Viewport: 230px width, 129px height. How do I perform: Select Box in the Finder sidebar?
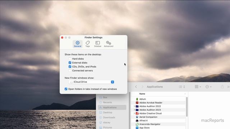112,97
